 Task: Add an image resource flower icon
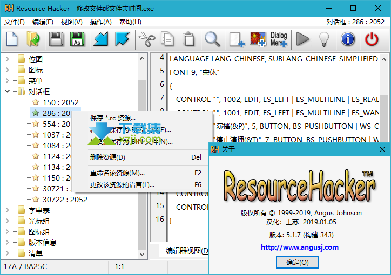[x=258, y=39]
